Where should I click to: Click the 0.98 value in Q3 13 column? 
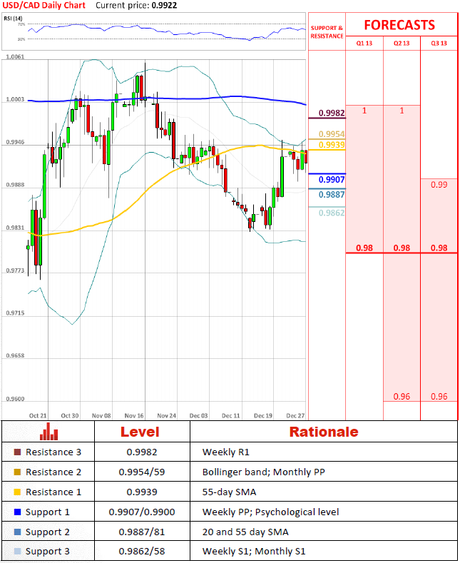(x=439, y=248)
